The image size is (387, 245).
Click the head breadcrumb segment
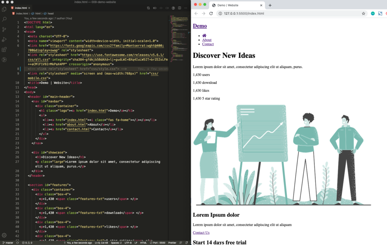(x=50, y=14)
